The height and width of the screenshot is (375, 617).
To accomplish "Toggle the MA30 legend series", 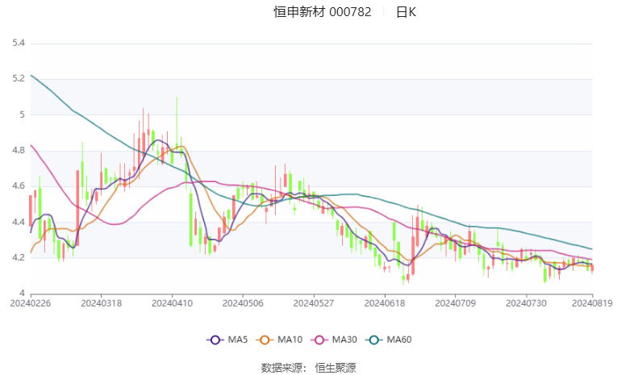I will click(x=334, y=340).
